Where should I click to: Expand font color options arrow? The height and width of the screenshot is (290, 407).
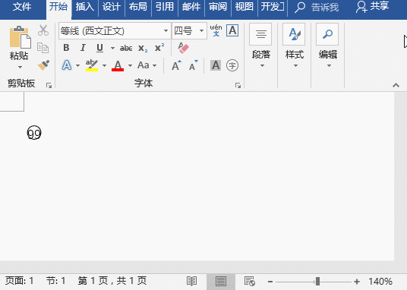click(131, 65)
